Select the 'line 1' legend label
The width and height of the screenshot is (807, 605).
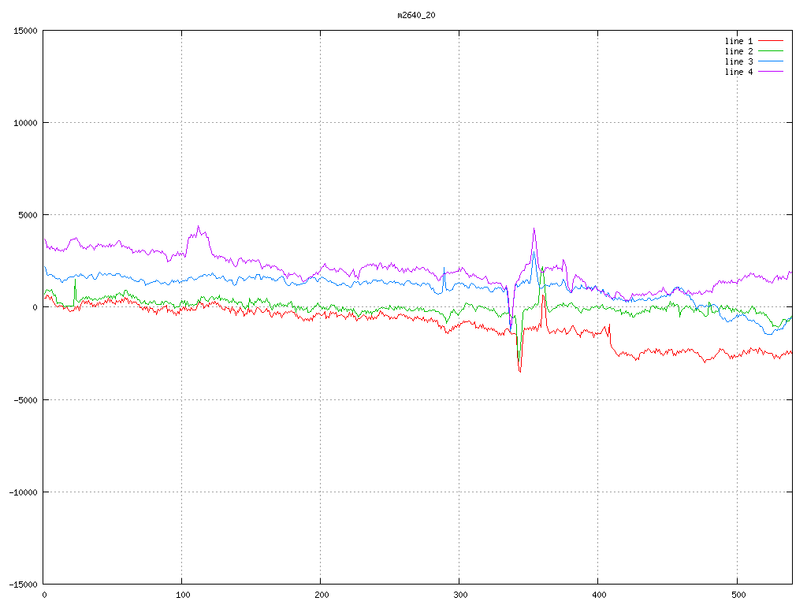coord(738,41)
